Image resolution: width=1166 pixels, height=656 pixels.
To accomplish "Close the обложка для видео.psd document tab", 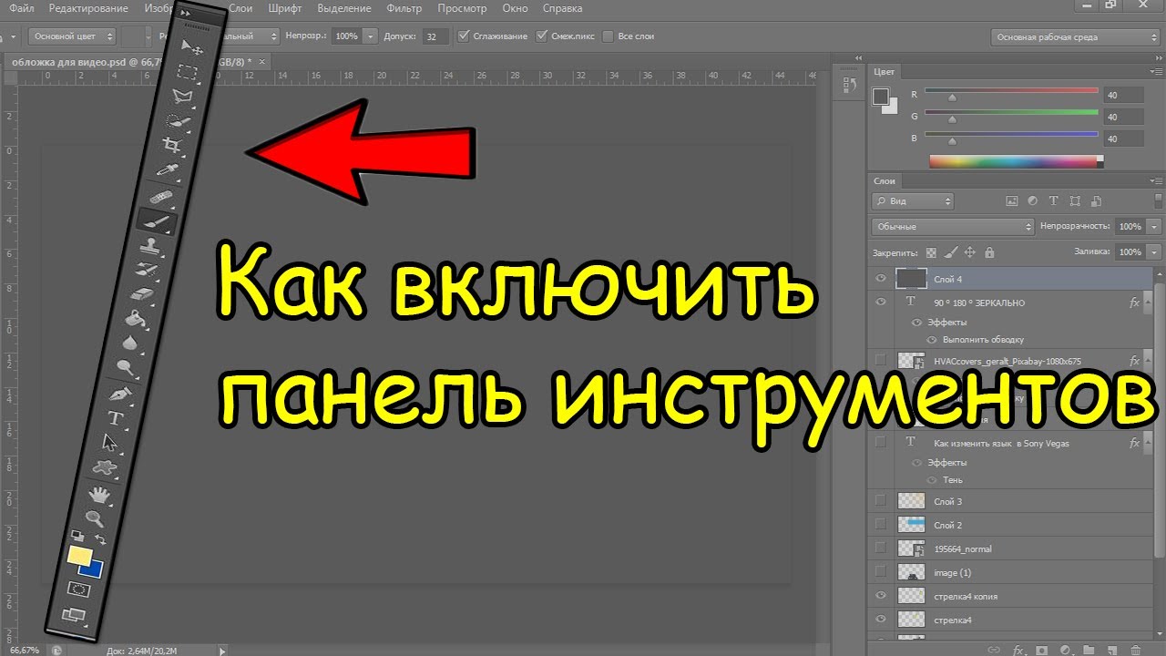I will [263, 61].
